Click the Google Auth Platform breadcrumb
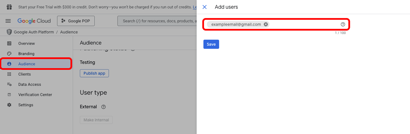The image size is (410, 134). pos(34,32)
